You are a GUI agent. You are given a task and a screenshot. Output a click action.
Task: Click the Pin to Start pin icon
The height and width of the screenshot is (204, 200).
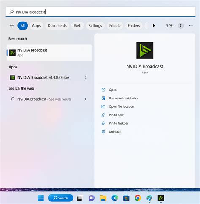103,115
